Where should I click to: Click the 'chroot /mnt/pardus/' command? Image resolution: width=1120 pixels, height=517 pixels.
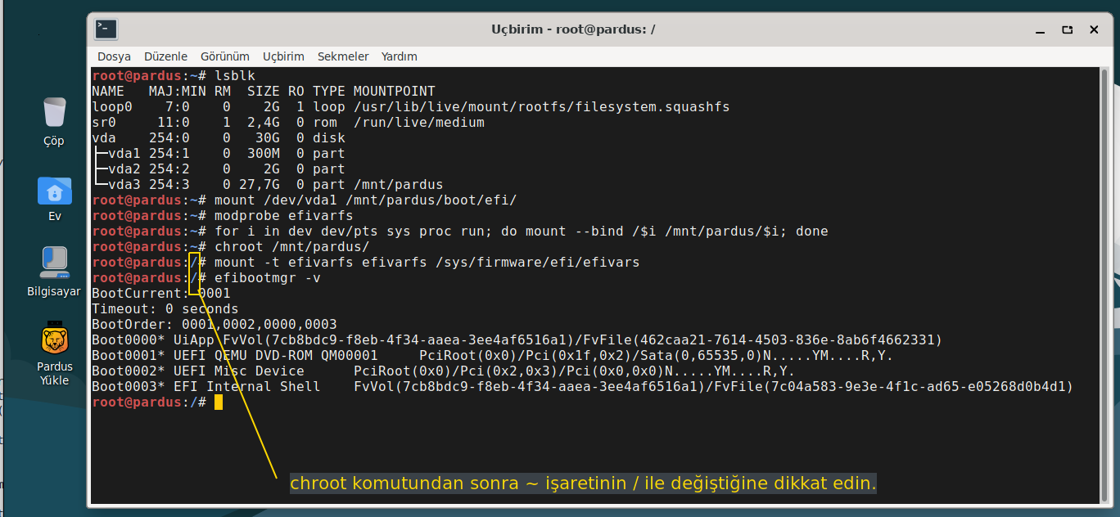(292, 246)
